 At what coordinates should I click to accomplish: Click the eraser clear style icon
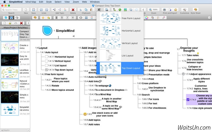(164, 18)
